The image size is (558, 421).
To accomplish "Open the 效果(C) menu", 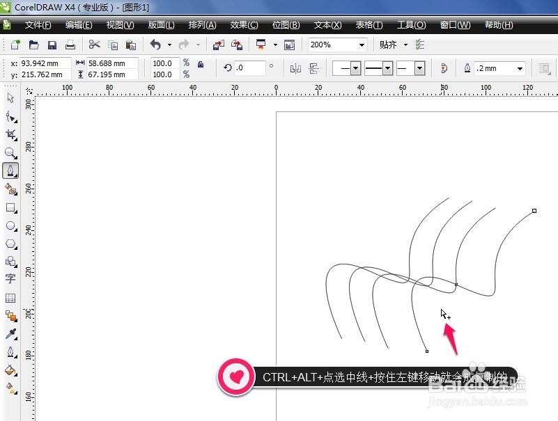I will pos(244,25).
